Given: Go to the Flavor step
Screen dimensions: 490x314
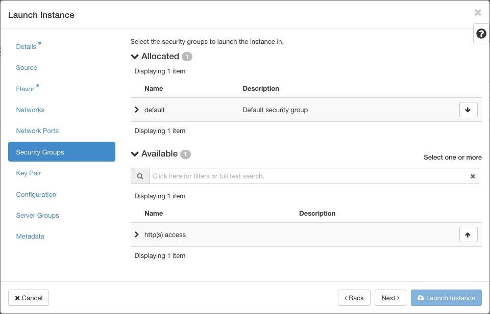Looking at the screenshot, I should click(25, 89).
